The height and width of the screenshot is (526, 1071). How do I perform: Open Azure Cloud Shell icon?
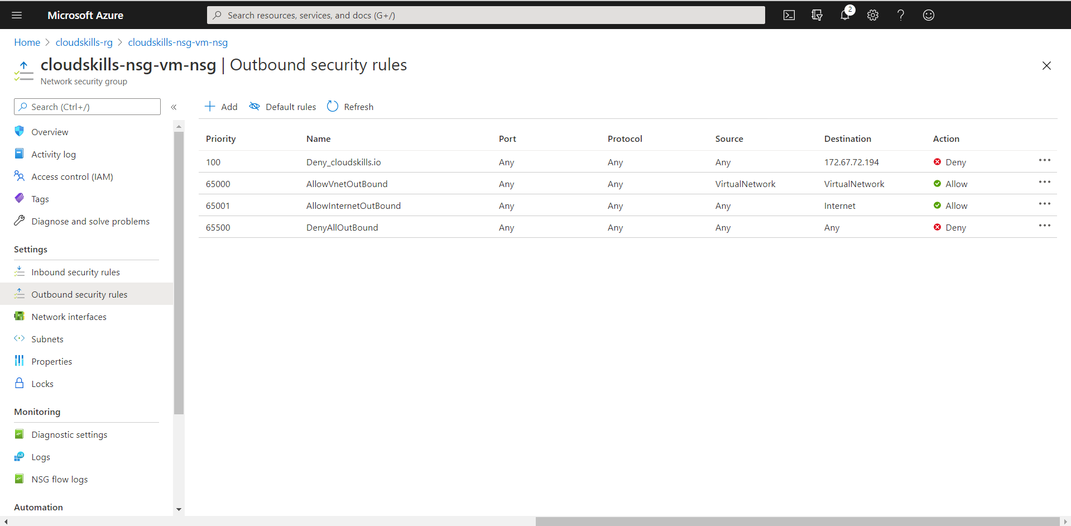789,15
